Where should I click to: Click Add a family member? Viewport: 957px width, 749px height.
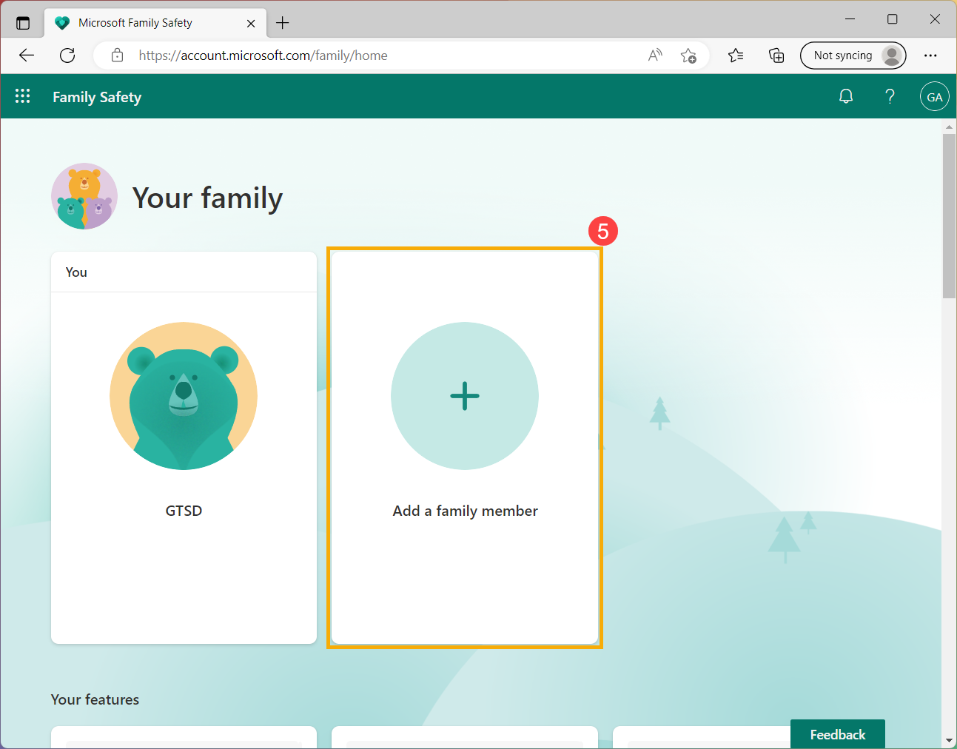coord(465,446)
